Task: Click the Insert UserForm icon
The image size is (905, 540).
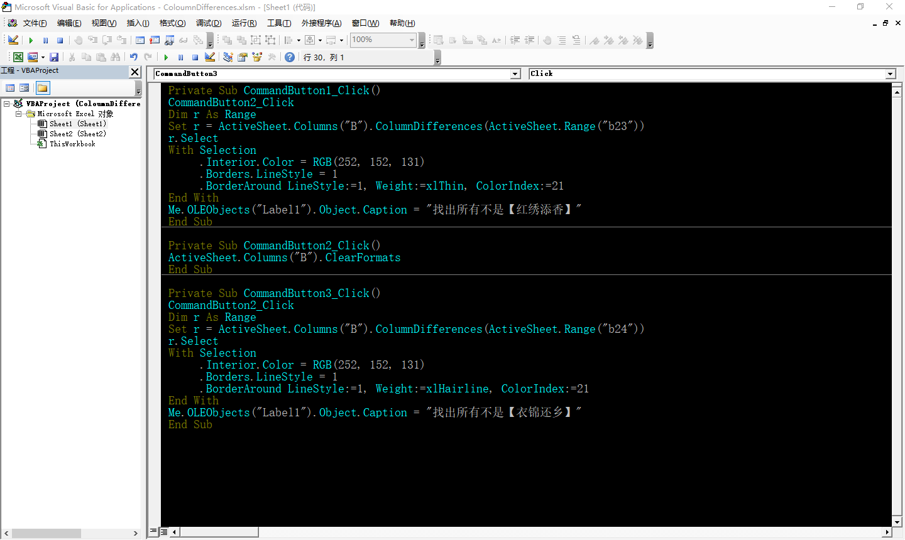Action: tap(33, 57)
